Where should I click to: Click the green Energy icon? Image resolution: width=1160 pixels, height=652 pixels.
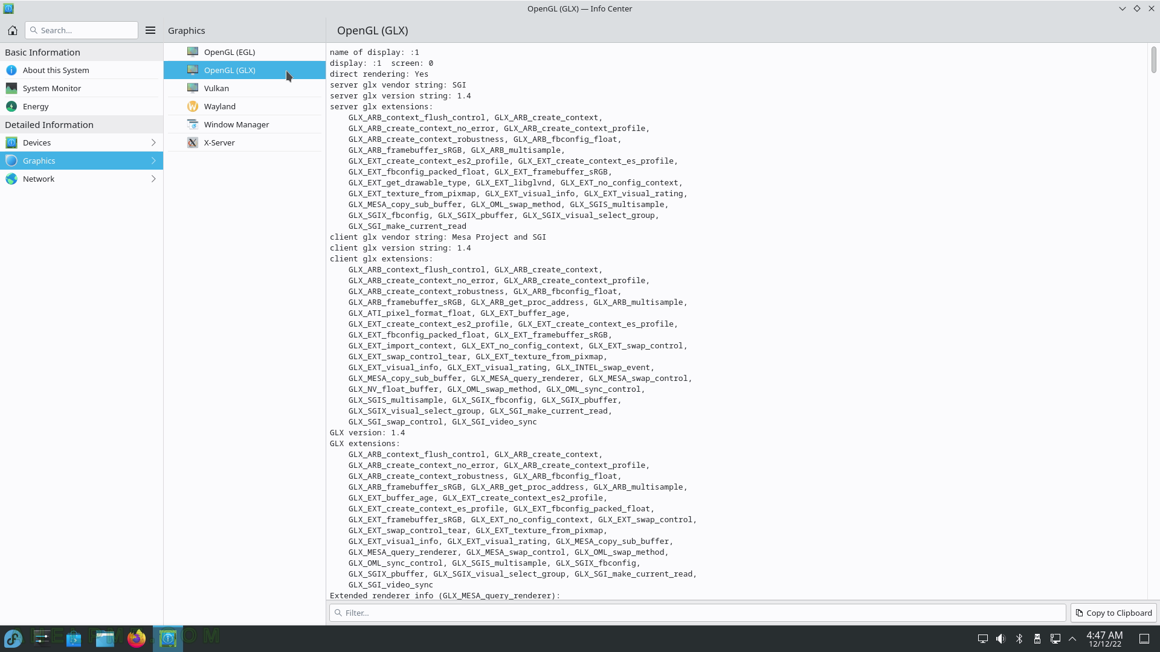click(11, 106)
